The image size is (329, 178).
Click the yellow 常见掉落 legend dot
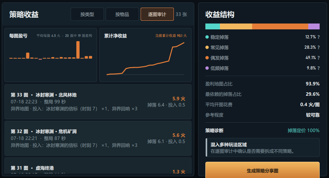click(x=207, y=47)
